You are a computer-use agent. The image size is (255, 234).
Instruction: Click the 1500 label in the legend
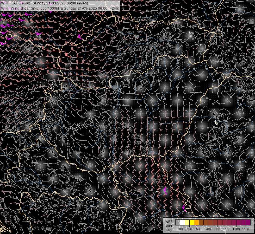(x=246, y=229)
